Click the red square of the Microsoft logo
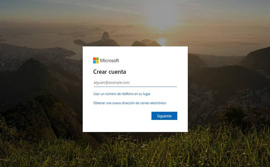 [94, 59]
